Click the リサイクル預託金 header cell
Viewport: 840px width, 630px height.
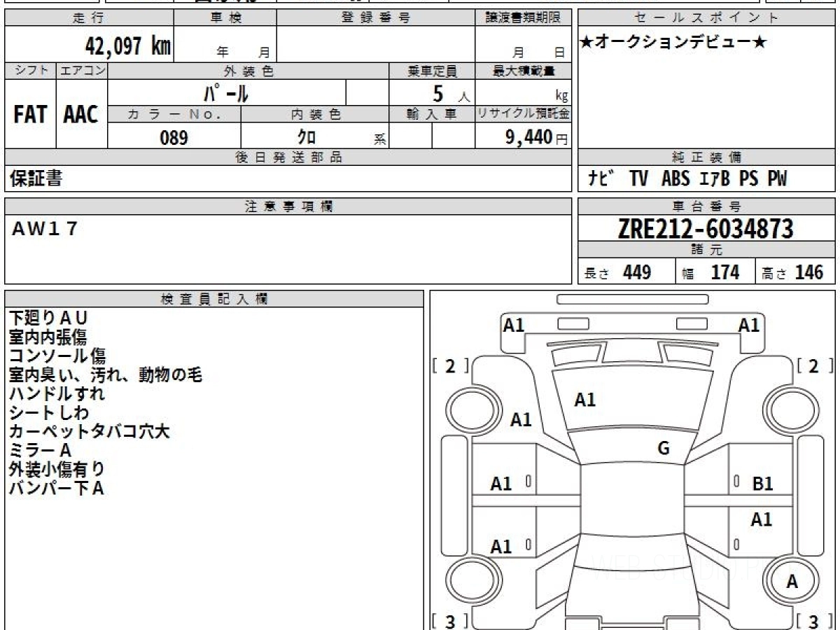pos(523,115)
